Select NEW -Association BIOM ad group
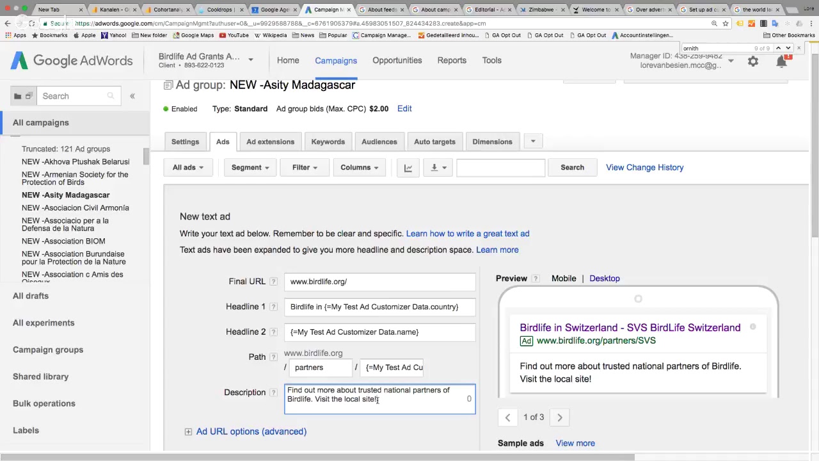819x461 pixels. [x=63, y=241]
